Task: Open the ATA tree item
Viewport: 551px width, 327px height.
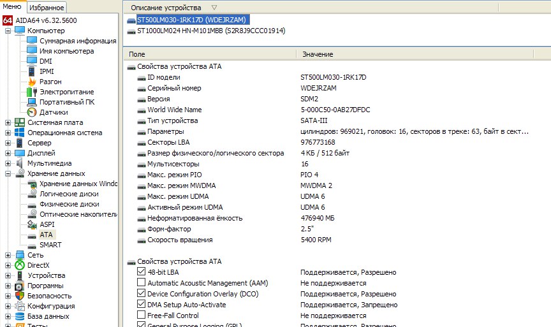Action: point(46,235)
